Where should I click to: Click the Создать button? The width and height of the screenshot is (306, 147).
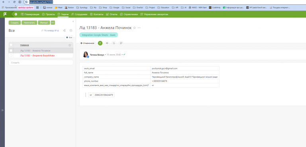click(x=15, y=23)
